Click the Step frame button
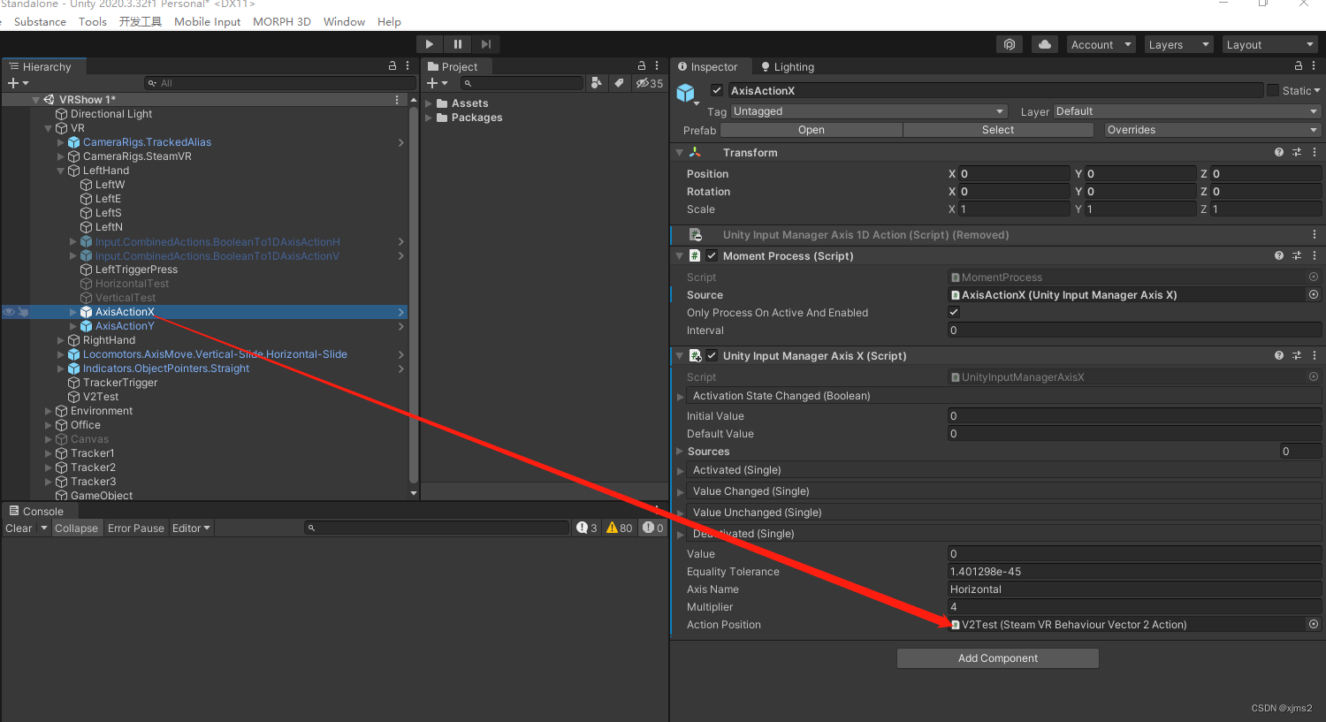This screenshot has width=1326, height=722. (x=485, y=44)
